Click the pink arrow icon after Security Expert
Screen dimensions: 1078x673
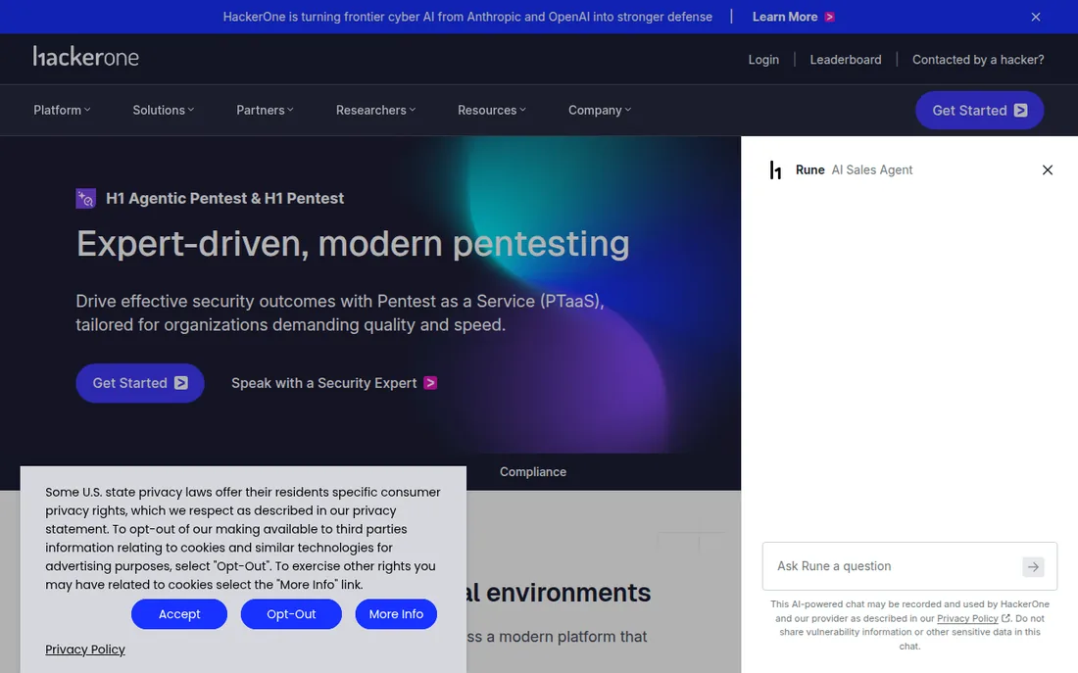430,383
